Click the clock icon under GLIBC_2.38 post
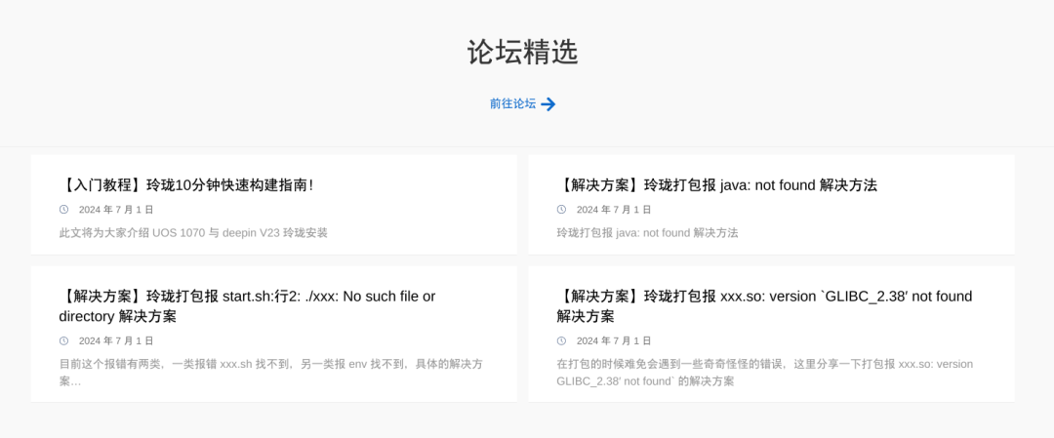1054x438 pixels. [562, 341]
